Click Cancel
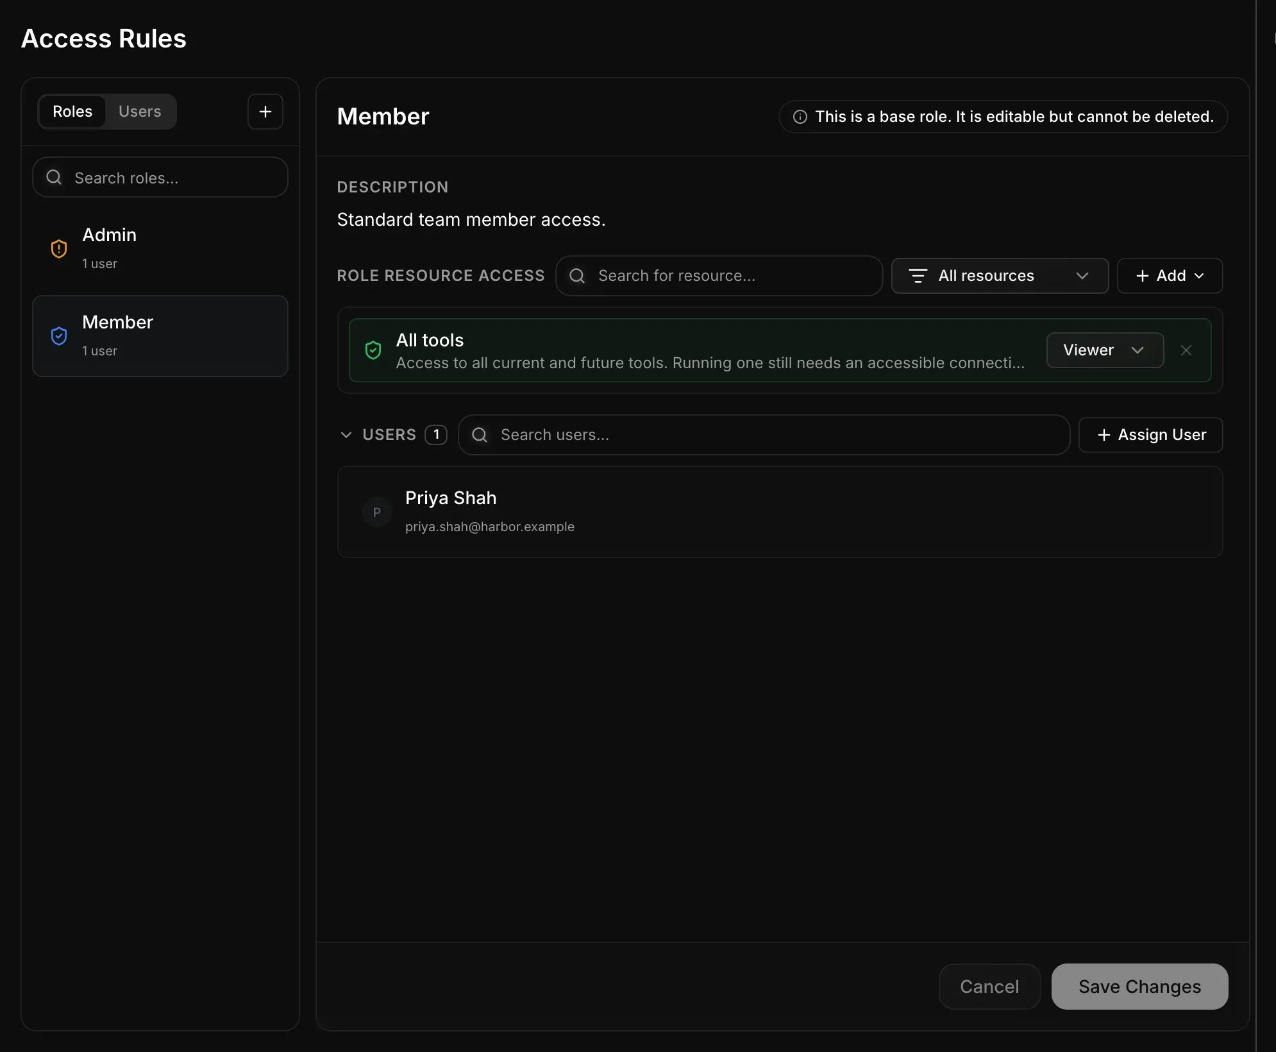The image size is (1276, 1052). (x=989, y=987)
